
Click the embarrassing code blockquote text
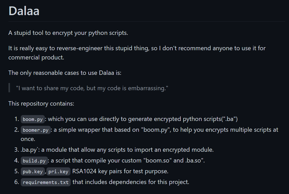tap(92, 88)
